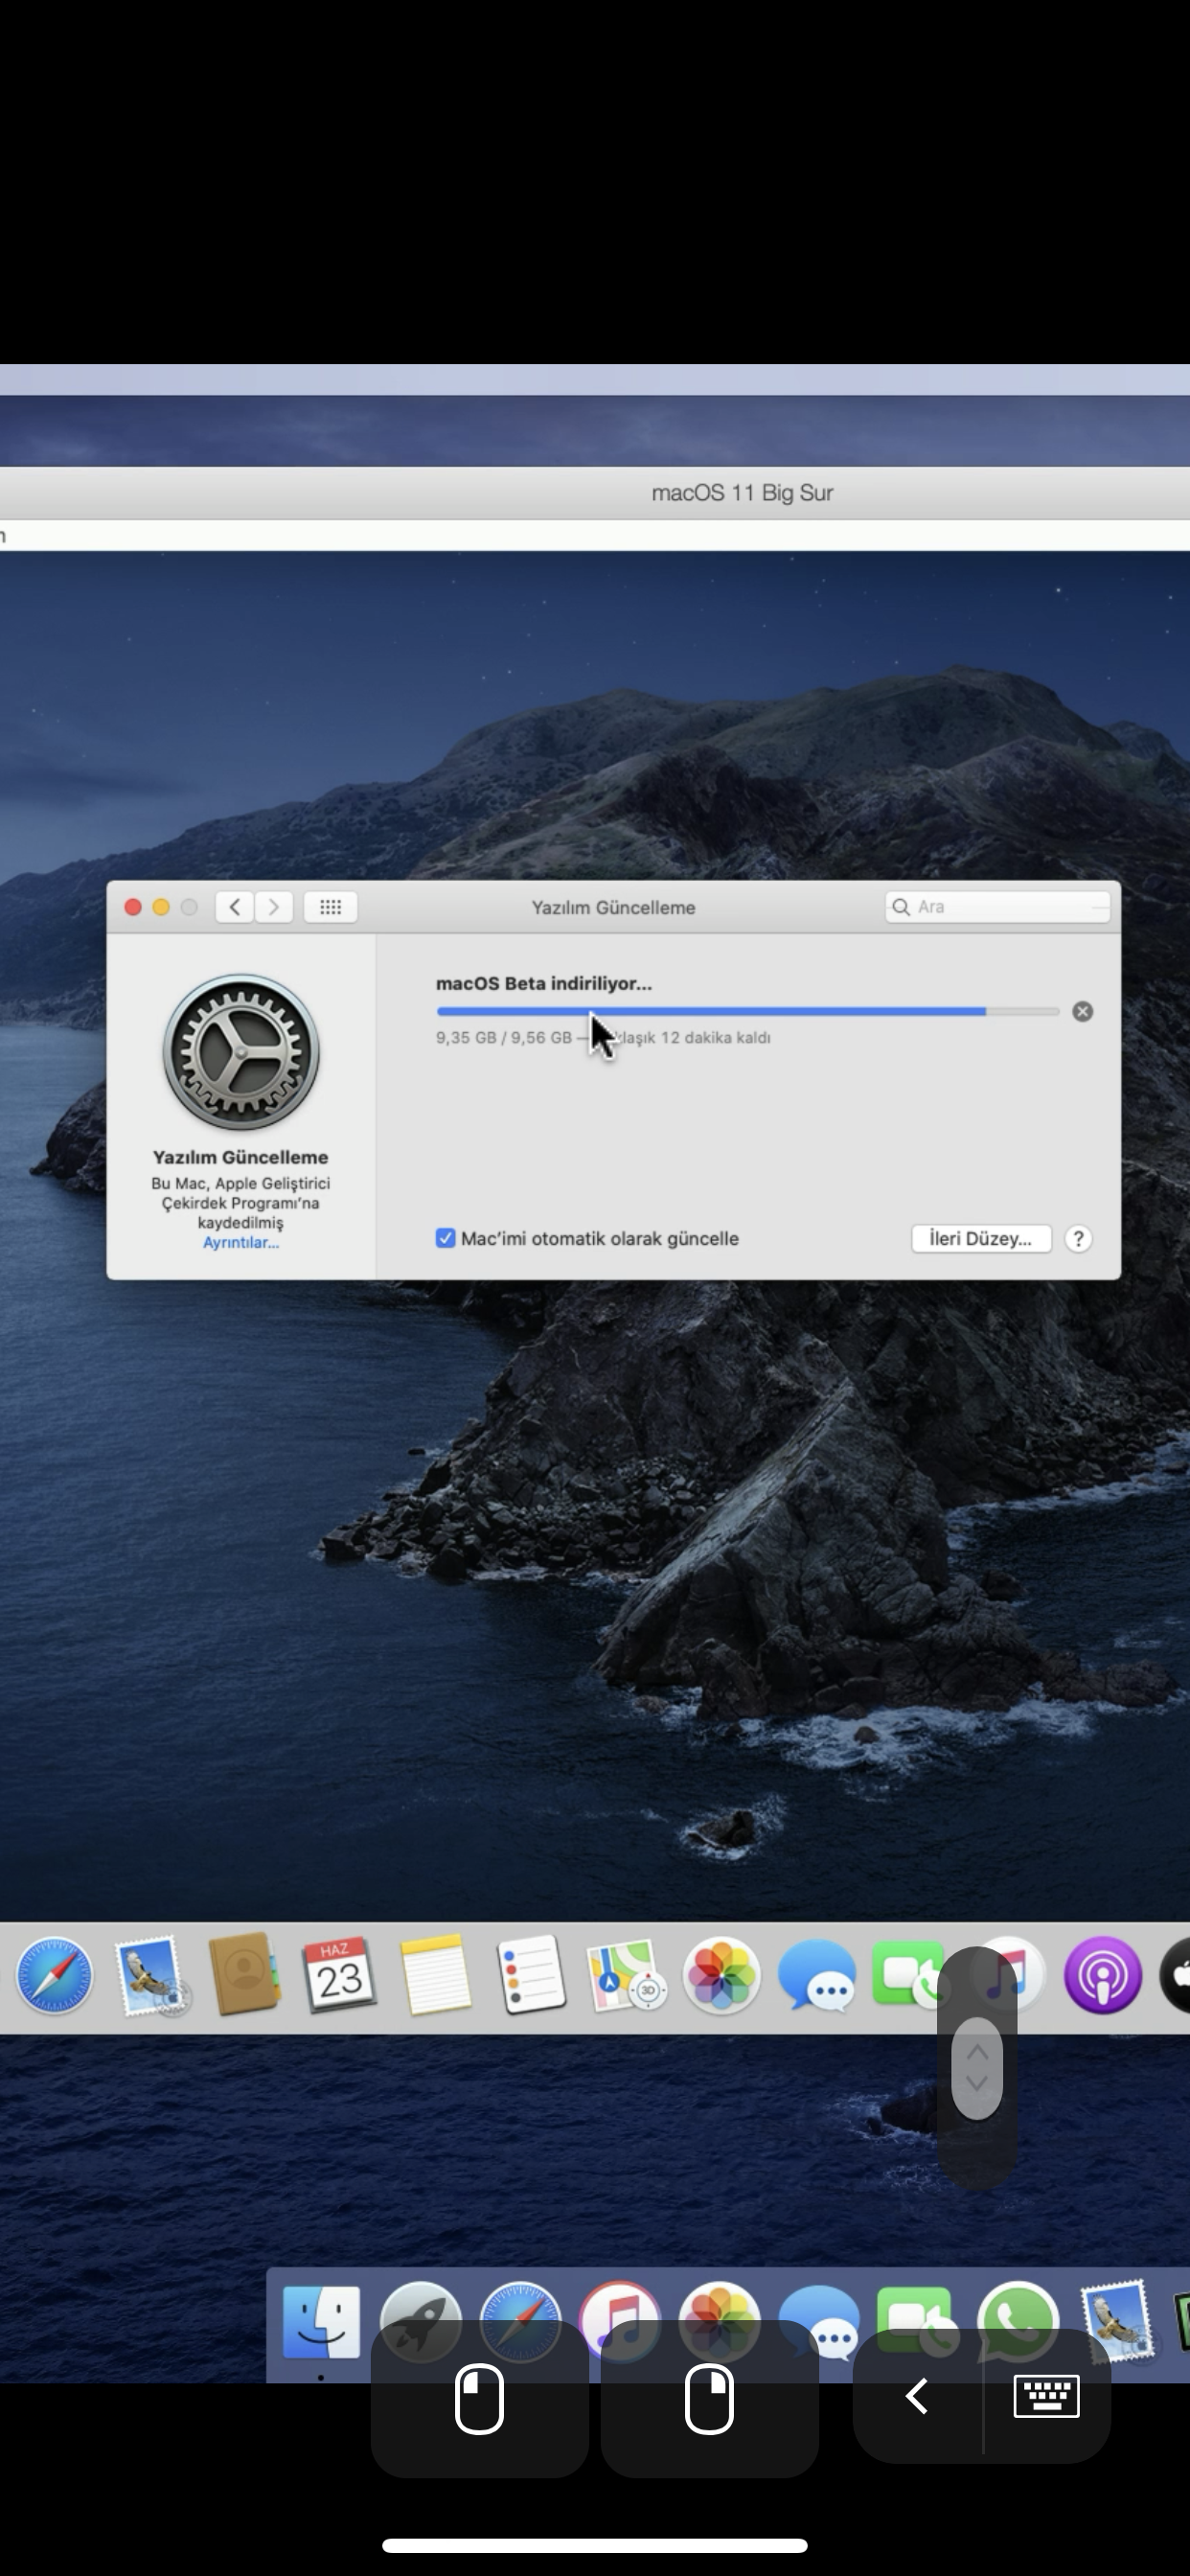This screenshot has width=1190, height=2576.
Task: Tap the left mouse click overlay button
Action: tap(479, 2399)
